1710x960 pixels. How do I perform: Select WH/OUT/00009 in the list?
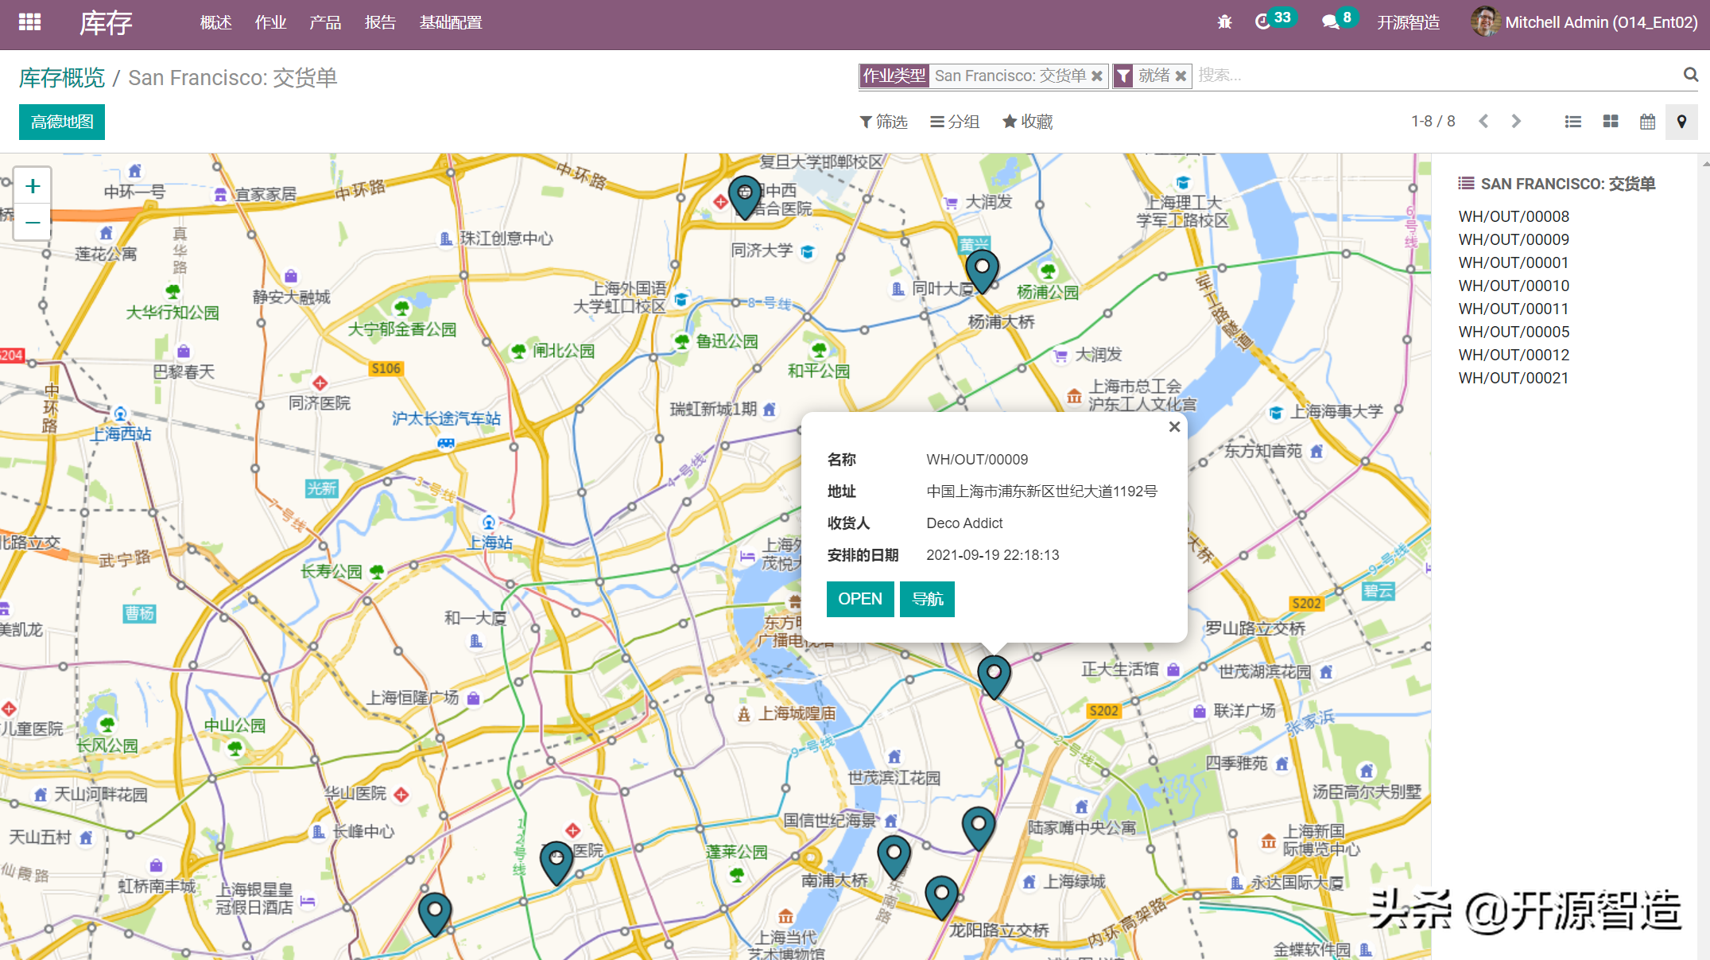[1514, 239]
